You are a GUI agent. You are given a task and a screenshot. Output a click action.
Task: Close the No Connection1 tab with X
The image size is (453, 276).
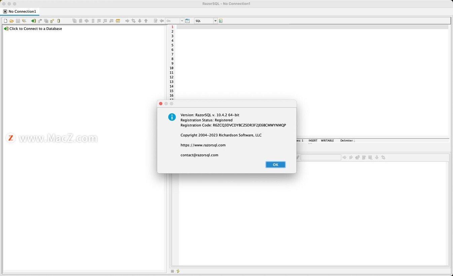click(x=5, y=11)
